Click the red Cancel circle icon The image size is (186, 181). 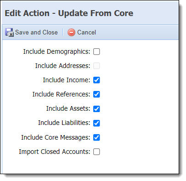pos(71,33)
